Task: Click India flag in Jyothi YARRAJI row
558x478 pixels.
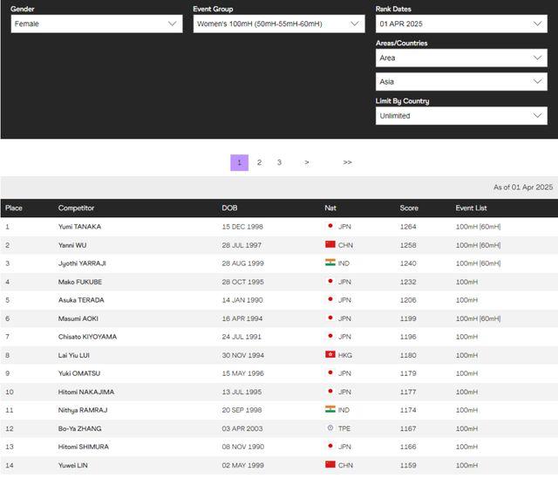Action: click(x=330, y=263)
